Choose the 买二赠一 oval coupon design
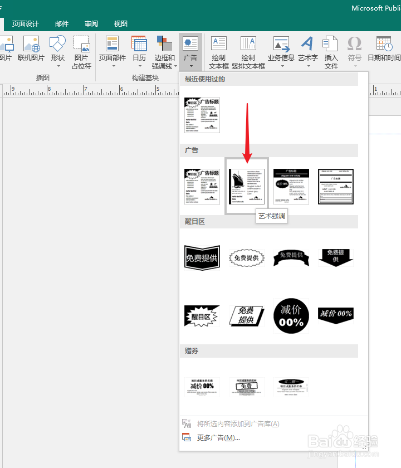This screenshot has width=401, height=468. (291, 387)
